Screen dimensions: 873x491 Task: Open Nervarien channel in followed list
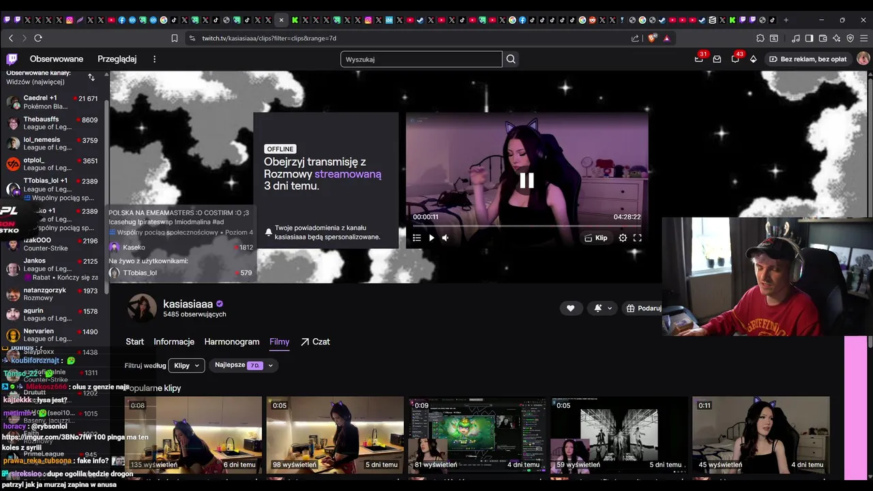(x=53, y=335)
